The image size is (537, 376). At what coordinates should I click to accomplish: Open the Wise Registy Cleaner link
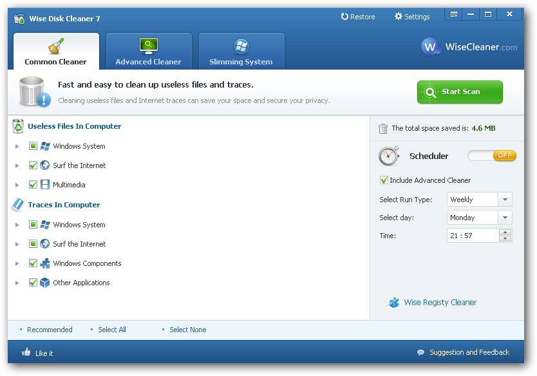coord(440,303)
